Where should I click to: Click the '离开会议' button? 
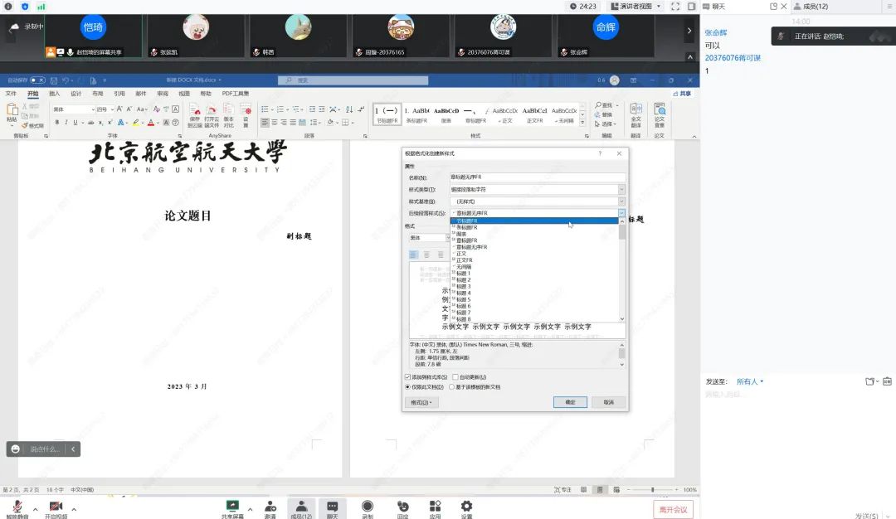(672, 509)
